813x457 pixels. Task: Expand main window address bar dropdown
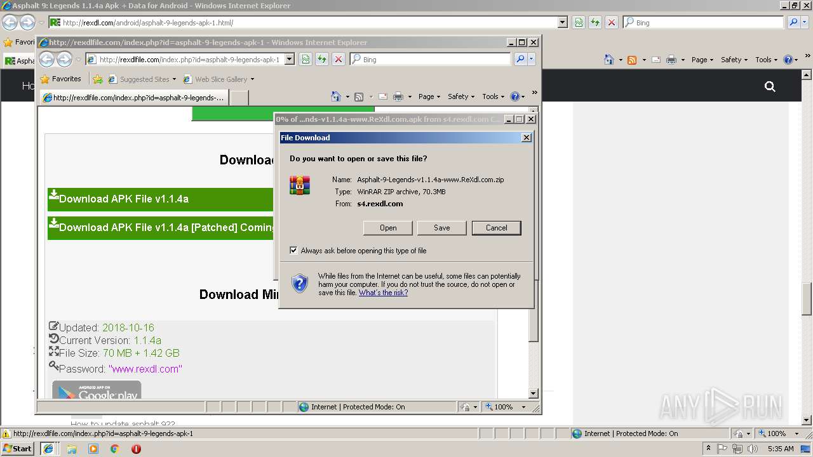click(x=563, y=22)
